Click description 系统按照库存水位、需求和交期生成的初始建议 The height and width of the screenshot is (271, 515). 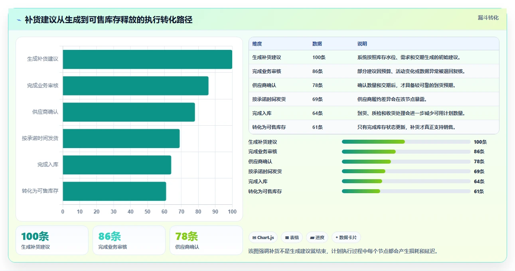click(409, 57)
